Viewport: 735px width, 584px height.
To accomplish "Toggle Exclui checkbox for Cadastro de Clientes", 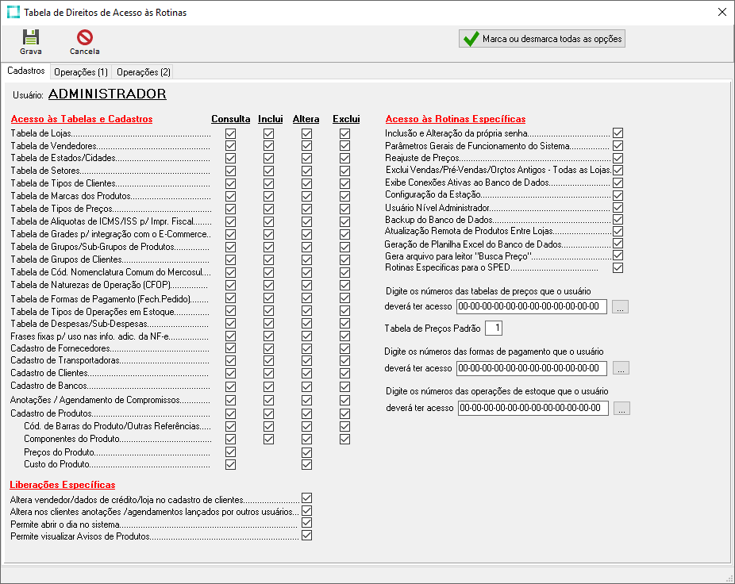I will tap(344, 373).
